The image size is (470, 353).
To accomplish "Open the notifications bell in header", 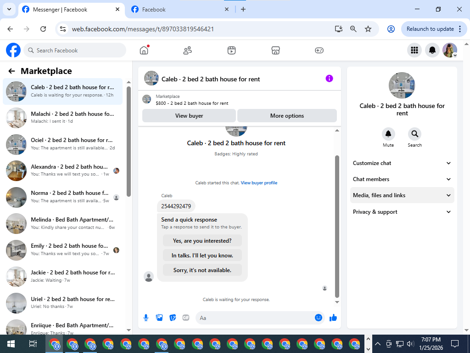I will pos(432,50).
